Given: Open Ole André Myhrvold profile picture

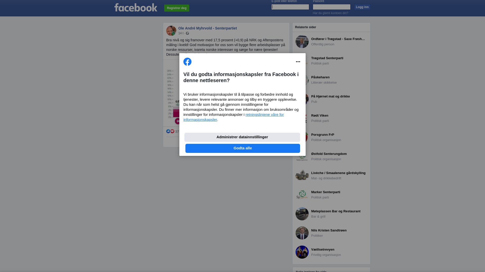Looking at the screenshot, I should pos(171,31).
